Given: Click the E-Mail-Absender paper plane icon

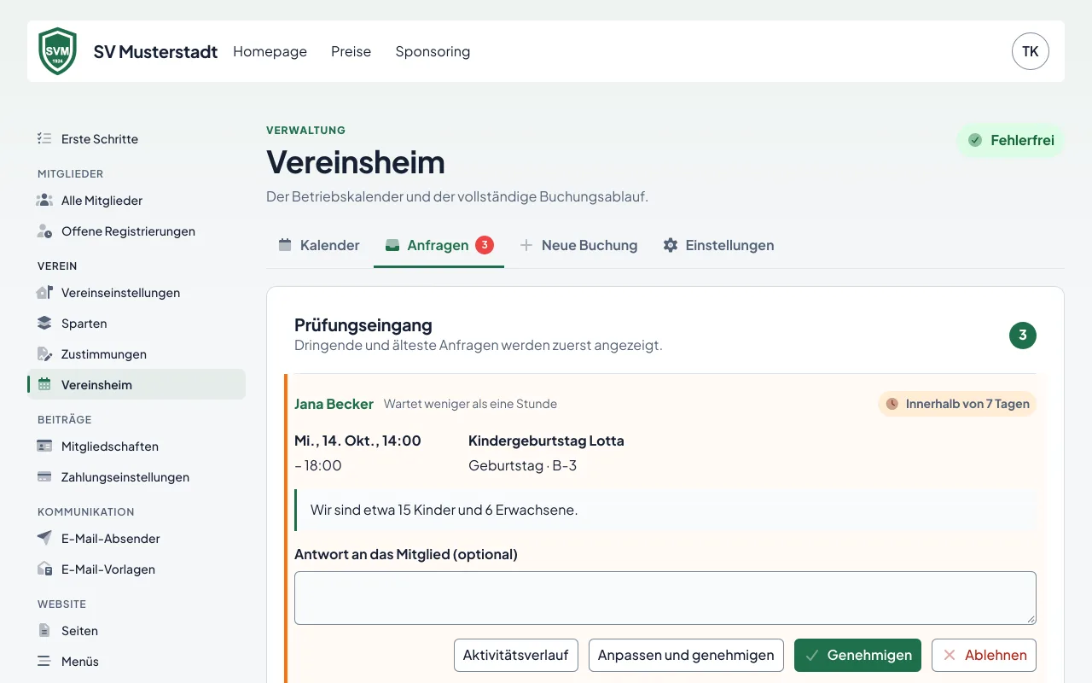Looking at the screenshot, I should coord(44,538).
